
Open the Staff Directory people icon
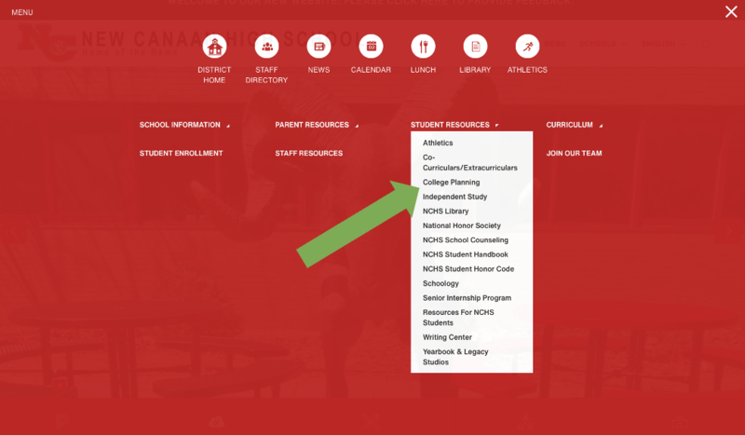[266, 47]
